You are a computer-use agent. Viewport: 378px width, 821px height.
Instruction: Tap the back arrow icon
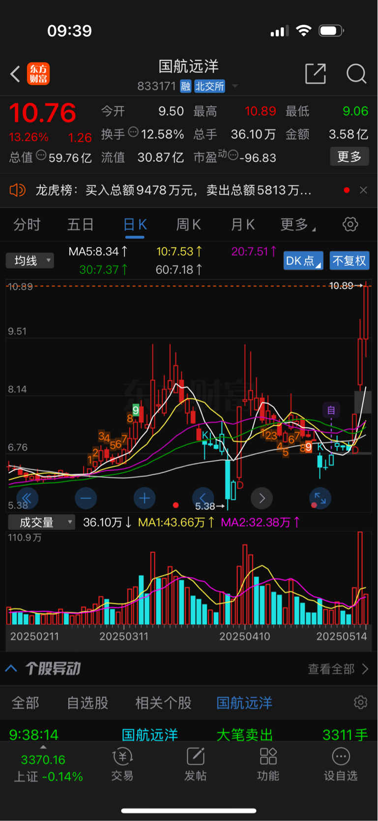click(15, 74)
